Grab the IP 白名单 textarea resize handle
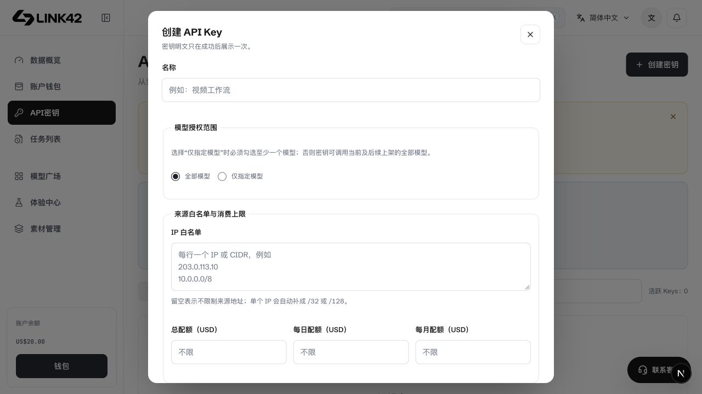The image size is (702, 394). [528, 287]
